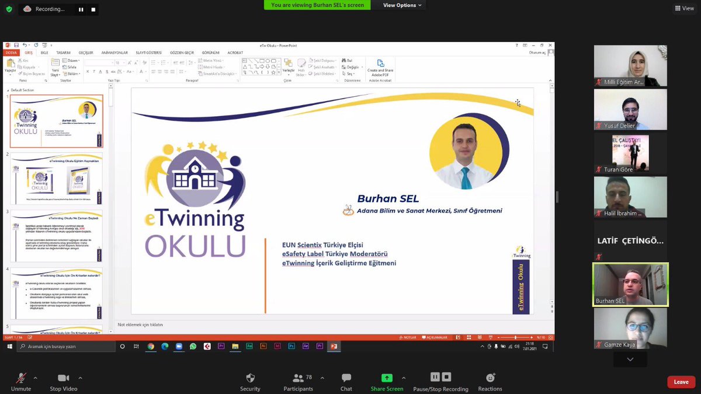Open Chrome from the taskbar

[151, 346]
